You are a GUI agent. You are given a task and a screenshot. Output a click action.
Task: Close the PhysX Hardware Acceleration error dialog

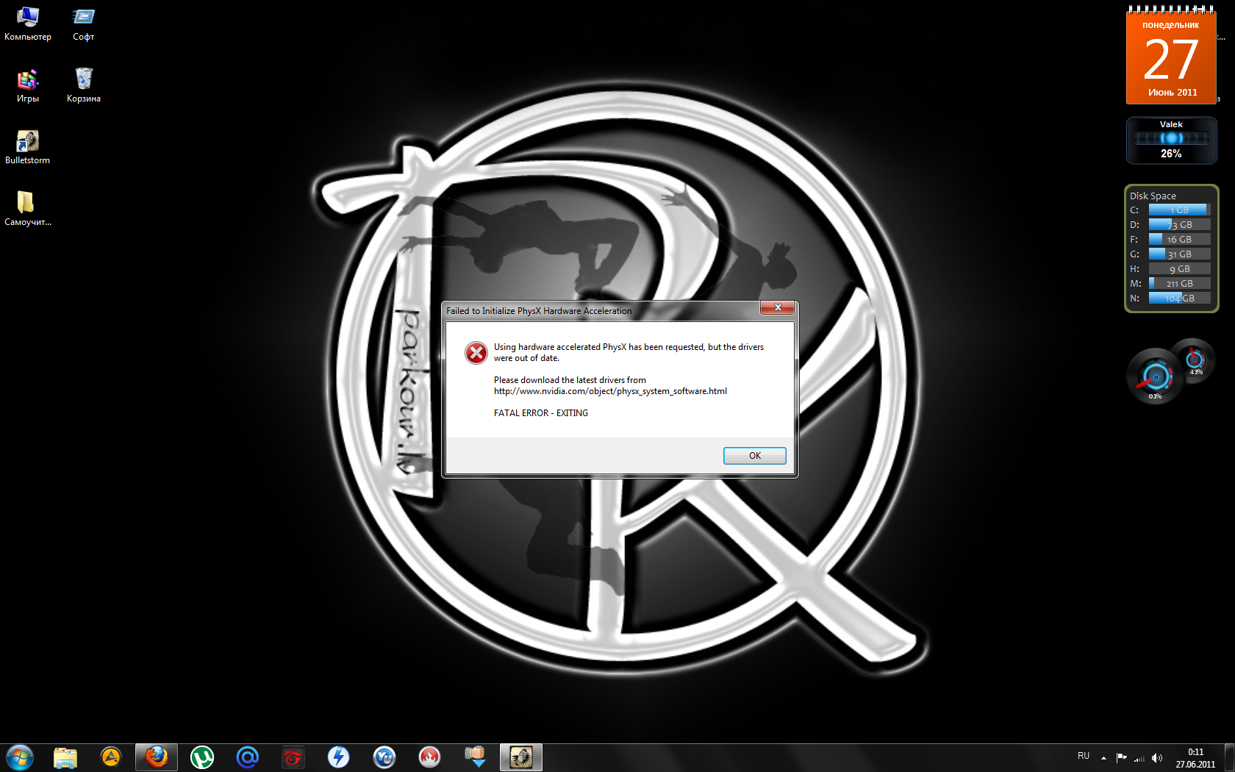coord(777,307)
